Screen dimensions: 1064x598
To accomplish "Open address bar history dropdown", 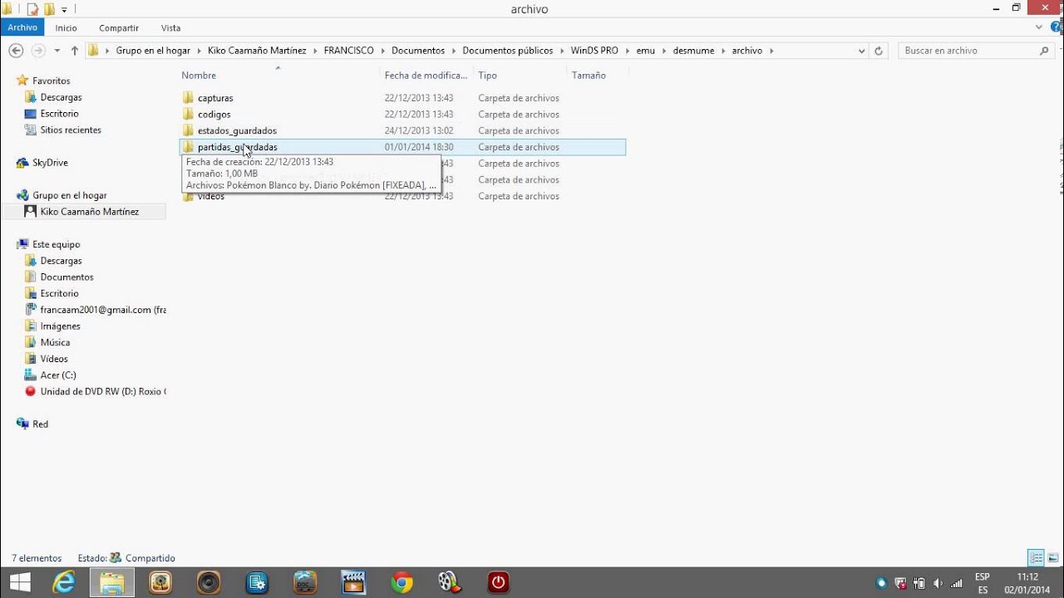I will tap(861, 51).
